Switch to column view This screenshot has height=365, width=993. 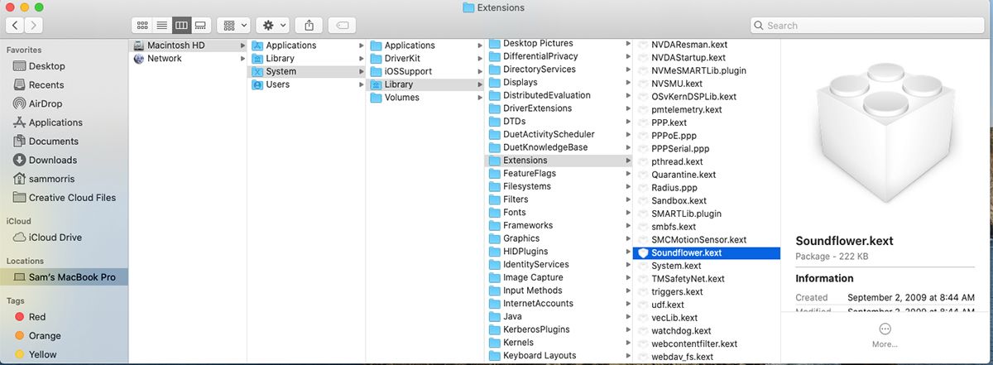coord(181,26)
